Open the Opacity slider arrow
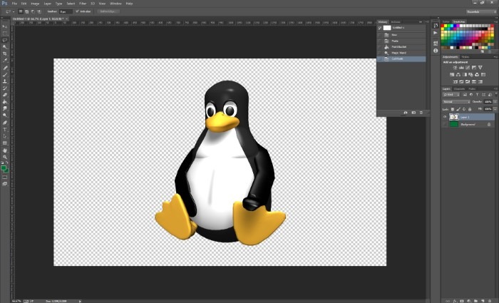The height and width of the screenshot is (303, 499). [x=495, y=102]
